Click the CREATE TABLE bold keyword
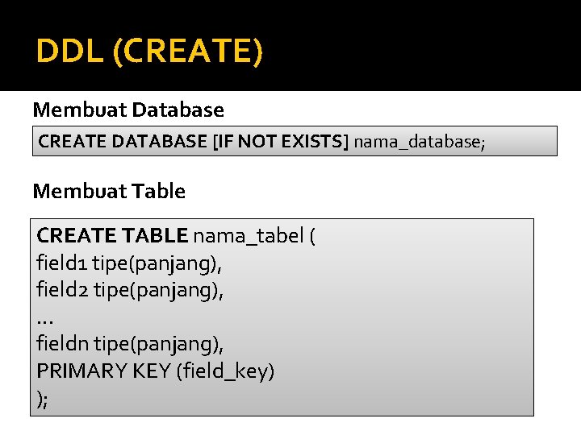The image size is (581, 435). click(x=112, y=236)
